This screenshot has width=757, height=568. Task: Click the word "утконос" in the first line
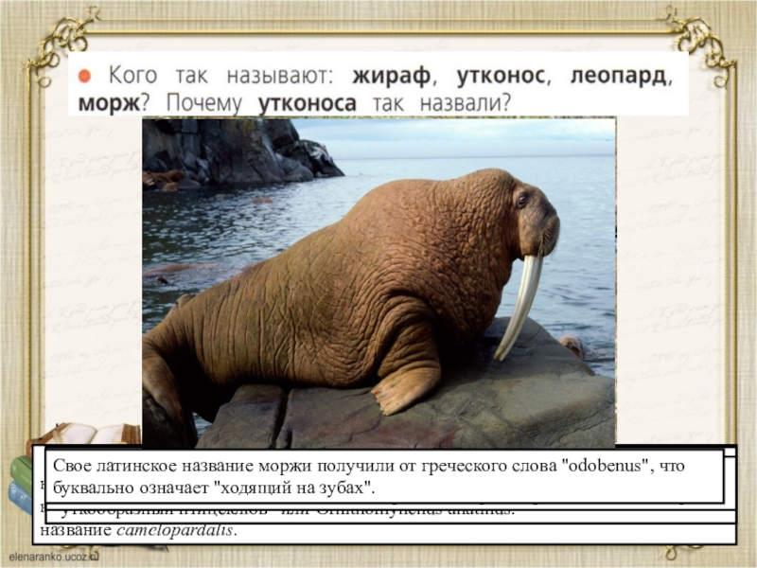[501, 76]
